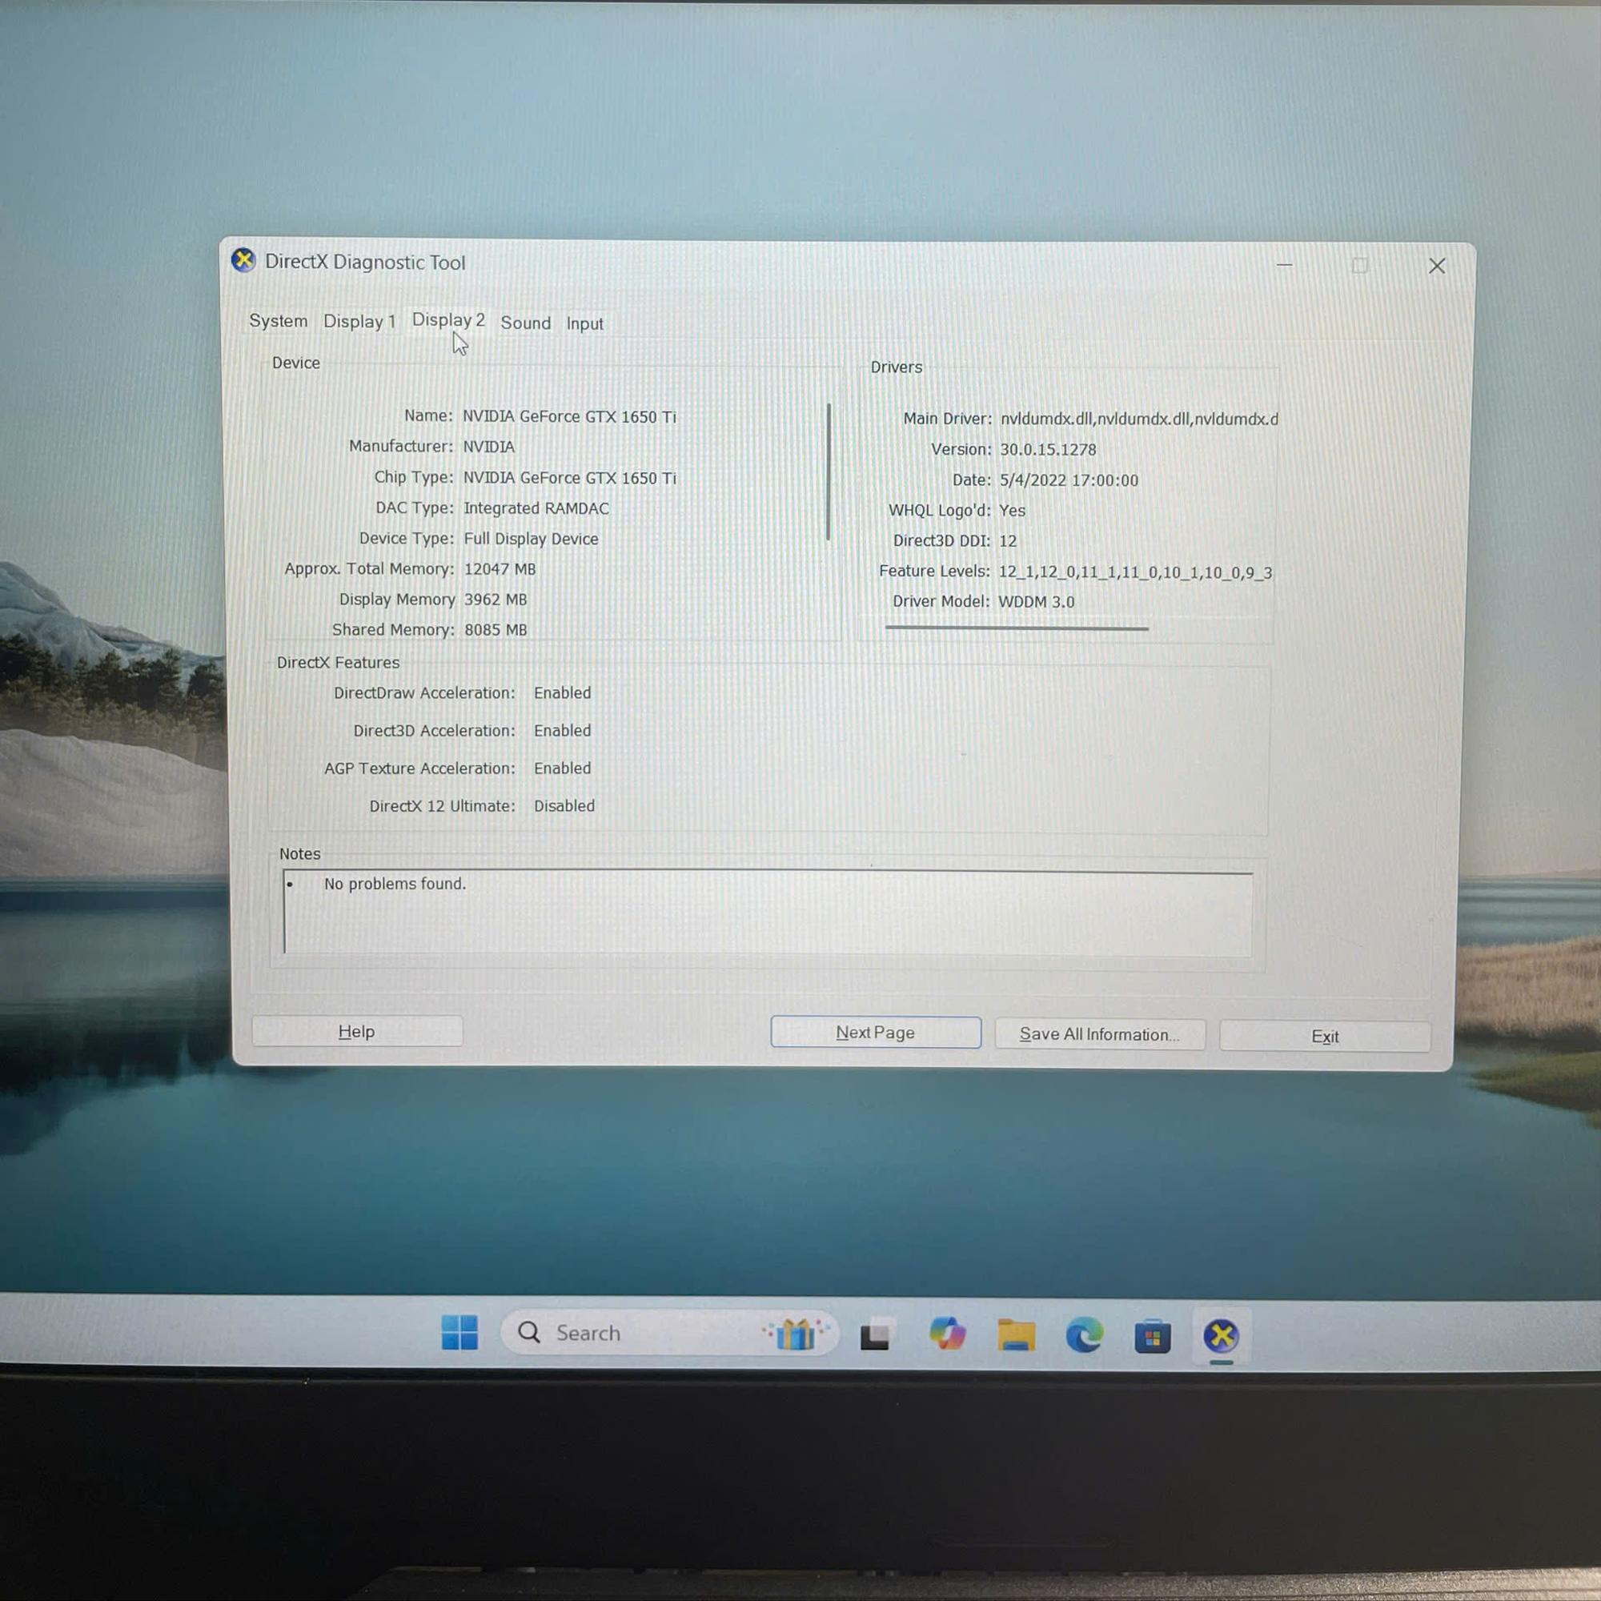Click the Chip Type value text
1601x1601 pixels.
(x=569, y=478)
